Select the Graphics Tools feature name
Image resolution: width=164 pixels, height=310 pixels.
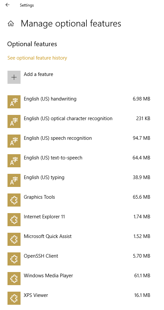coord(39,197)
